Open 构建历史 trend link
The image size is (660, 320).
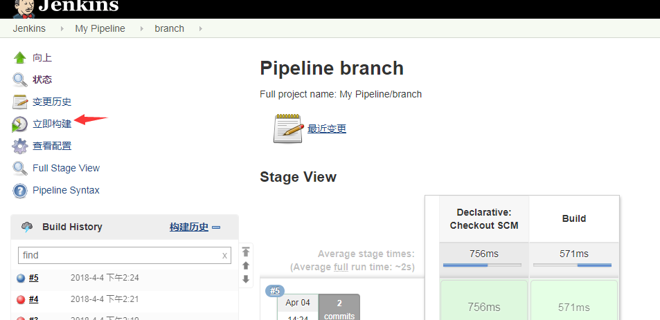tap(189, 227)
